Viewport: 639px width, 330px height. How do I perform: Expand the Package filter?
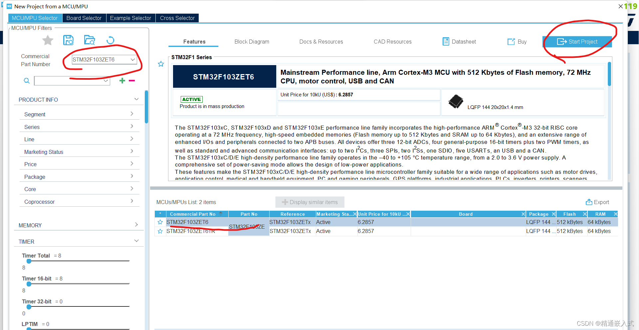click(x=79, y=176)
